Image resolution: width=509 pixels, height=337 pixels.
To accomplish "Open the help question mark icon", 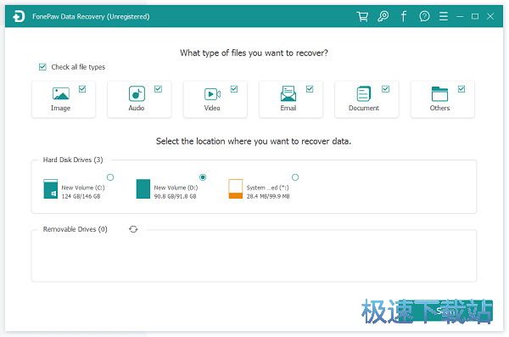I will 424,16.
